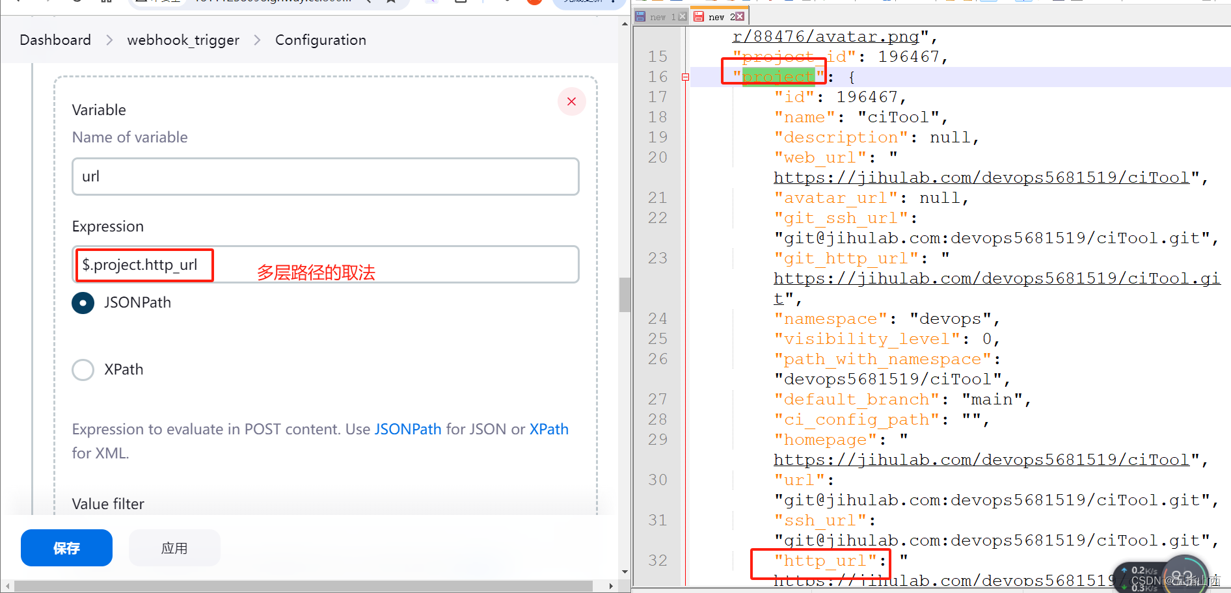Click the avatar.png link at the editor top
The width and height of the screenshot is (1231, 593).
[826, 36]
